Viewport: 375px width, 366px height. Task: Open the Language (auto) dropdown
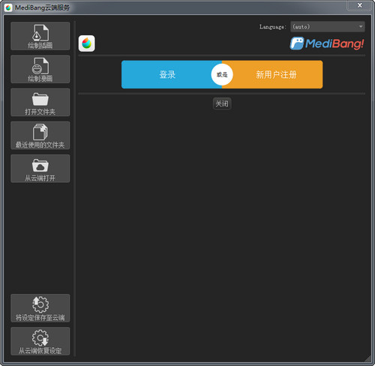coord(328,27)
